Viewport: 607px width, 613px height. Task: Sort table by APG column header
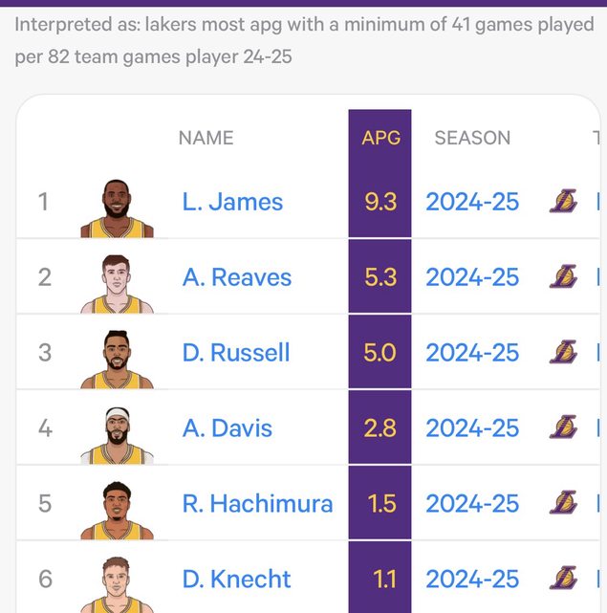click(x=380, y=138)
